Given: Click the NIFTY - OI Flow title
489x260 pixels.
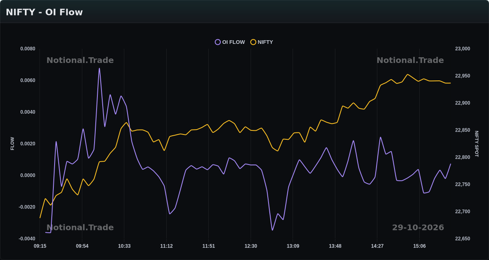Looking at the screenshot, I should [x=44, y=12].
